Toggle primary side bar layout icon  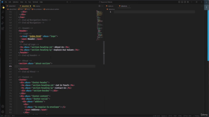pyautogui.click(x=179, y=2)
